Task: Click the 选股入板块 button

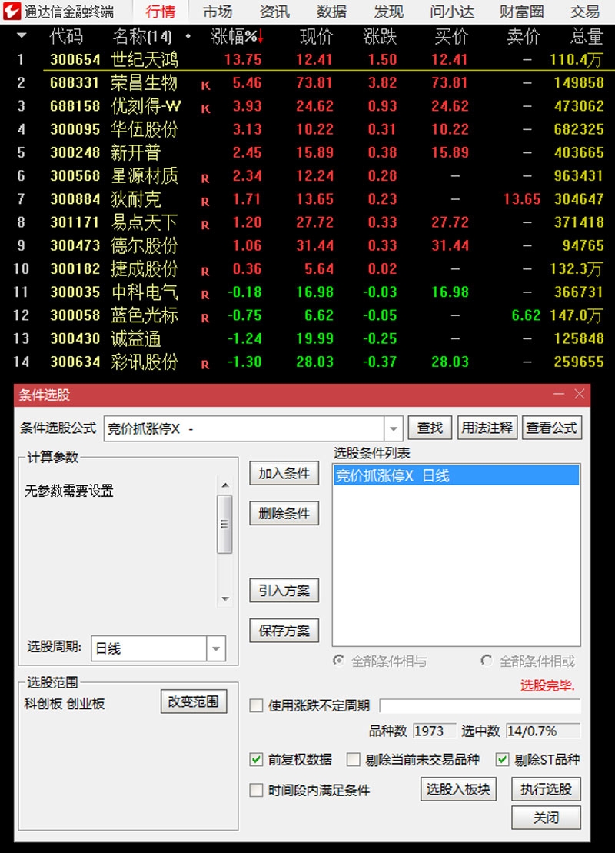Action: click(x=458, y=789)
